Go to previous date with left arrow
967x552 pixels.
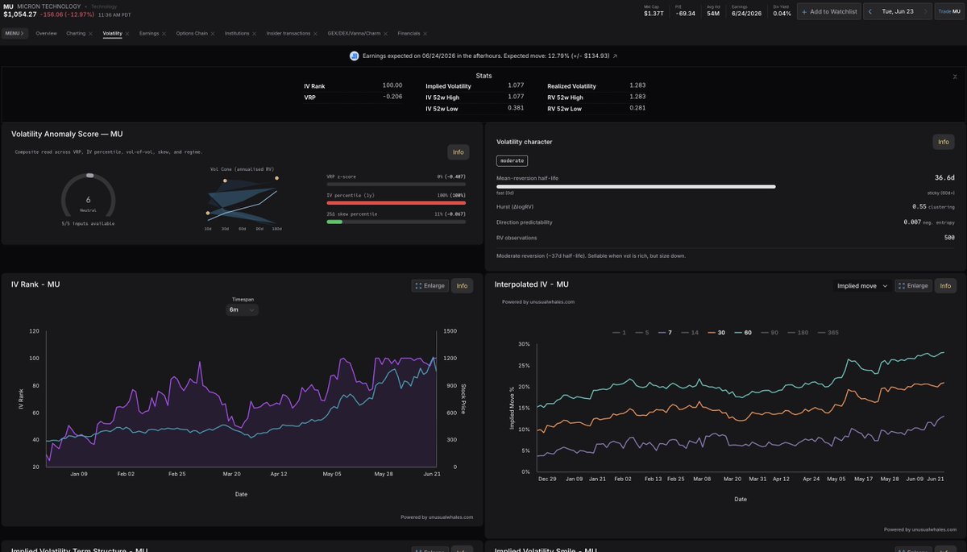870,11
